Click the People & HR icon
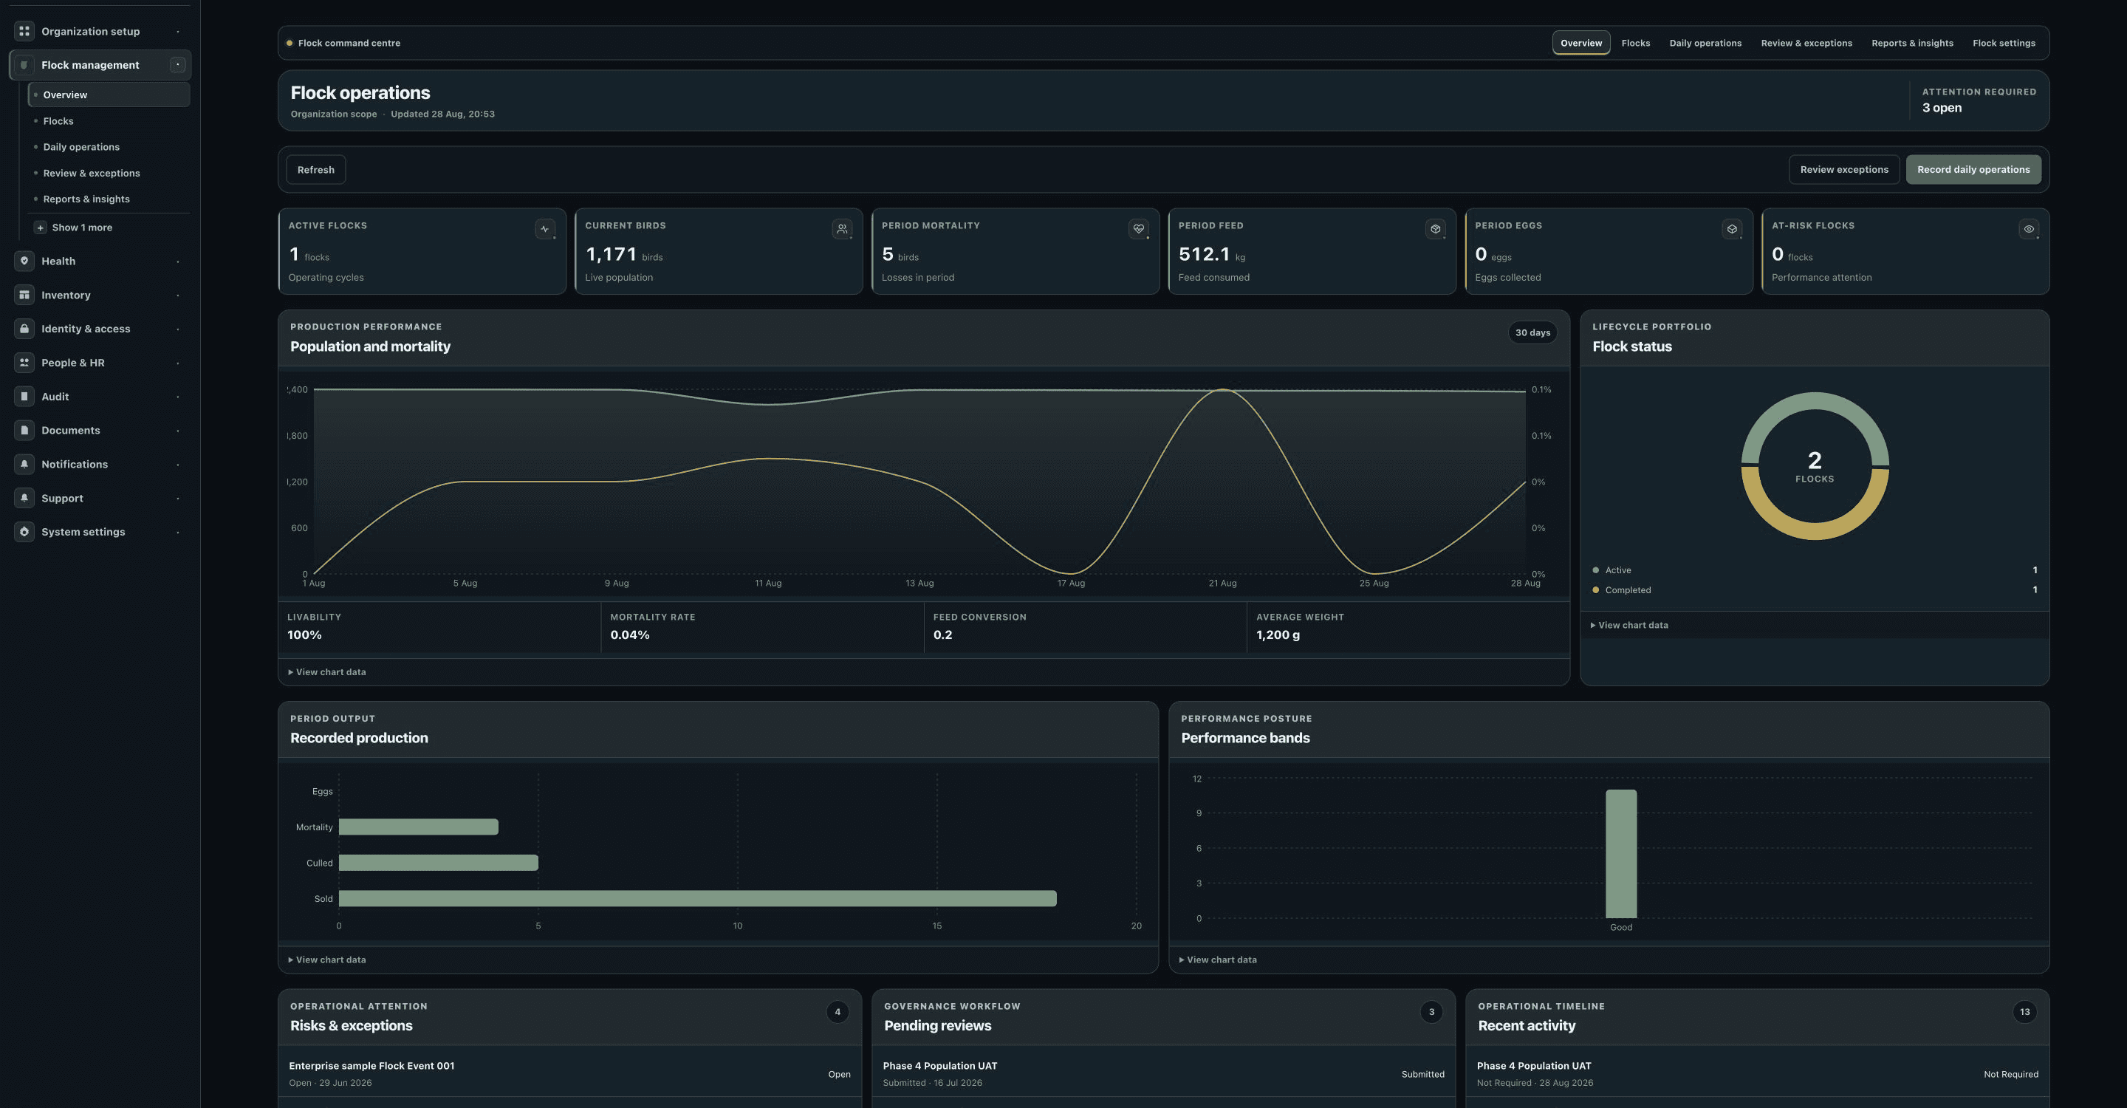The width and height of the screenshot is (2127, 1108). click(x=24, y=363)
